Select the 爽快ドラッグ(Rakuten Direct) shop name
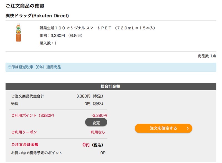This screenshot has width=222, height=163. click(x=37, y=16)
